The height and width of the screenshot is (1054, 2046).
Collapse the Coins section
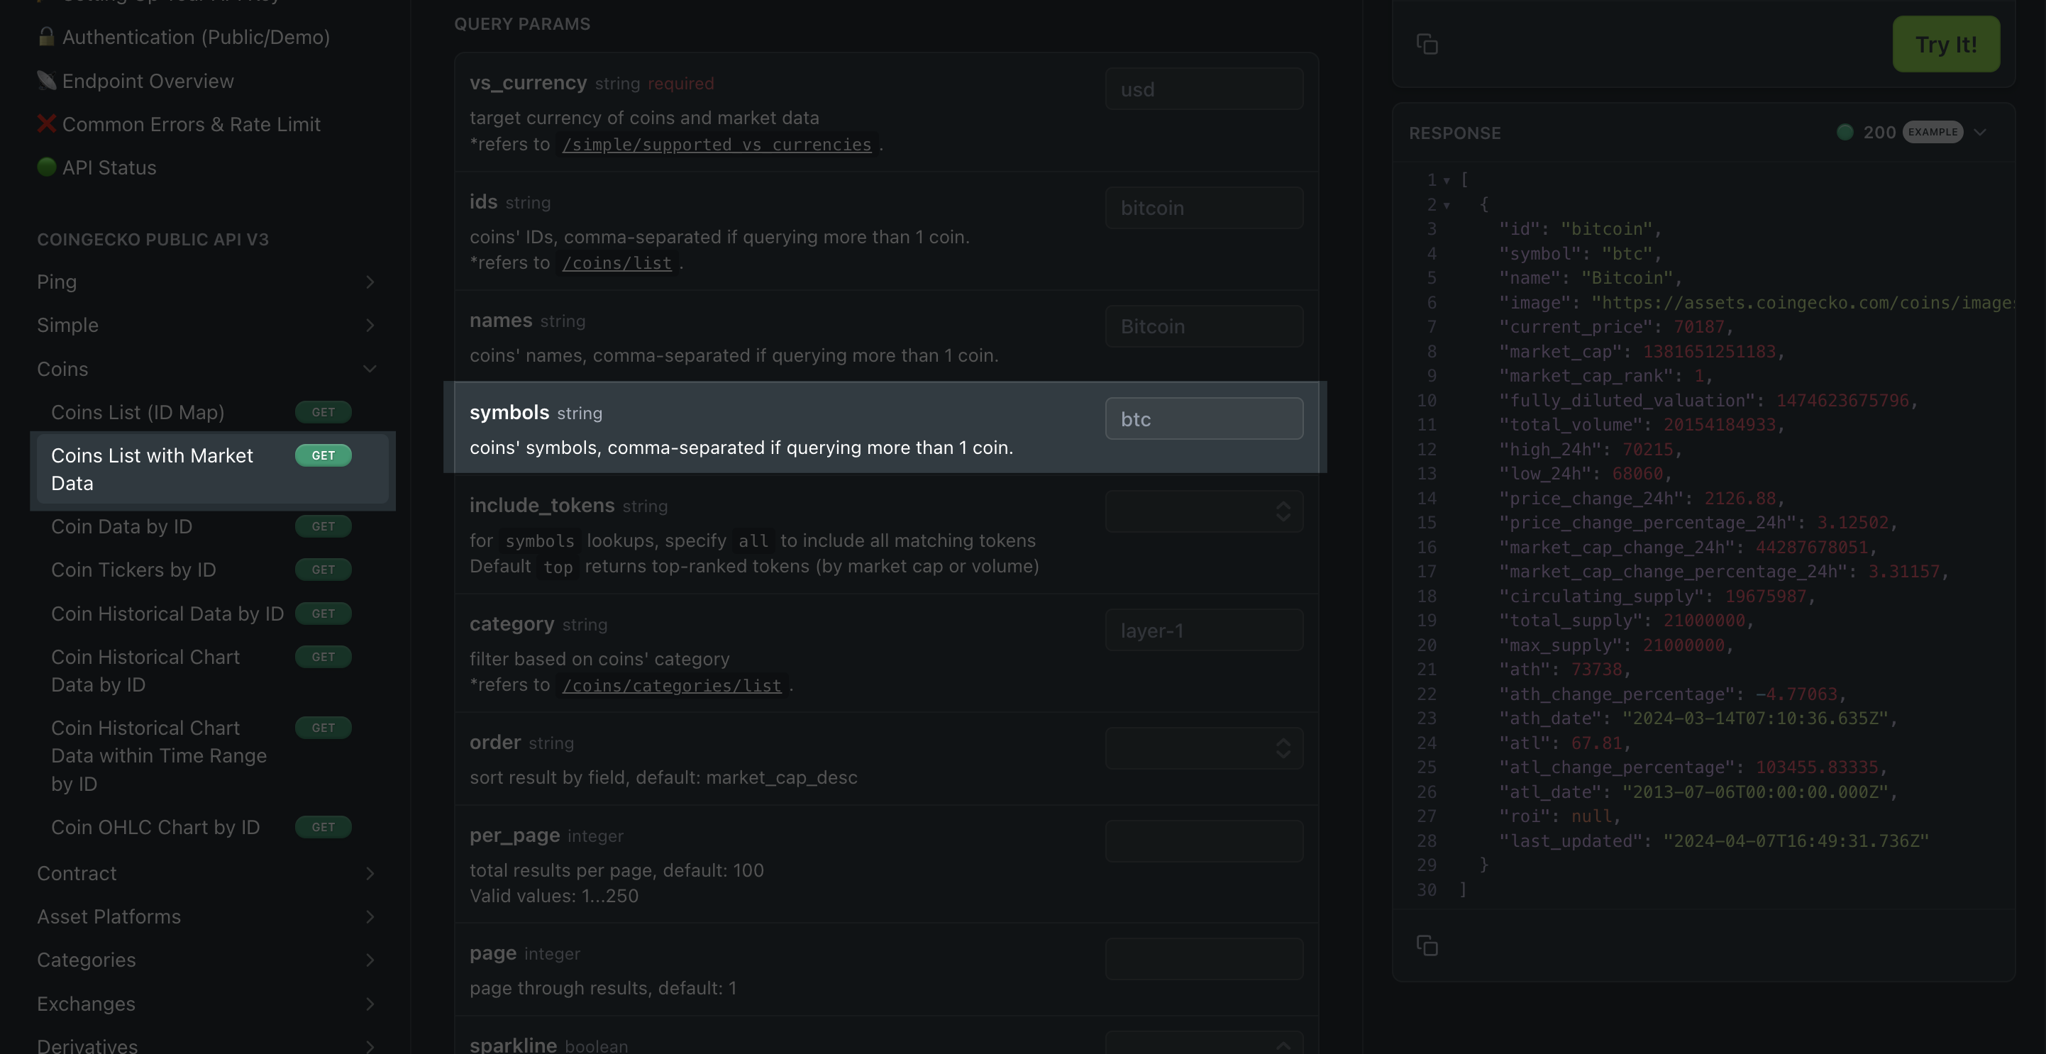point(370,369)
